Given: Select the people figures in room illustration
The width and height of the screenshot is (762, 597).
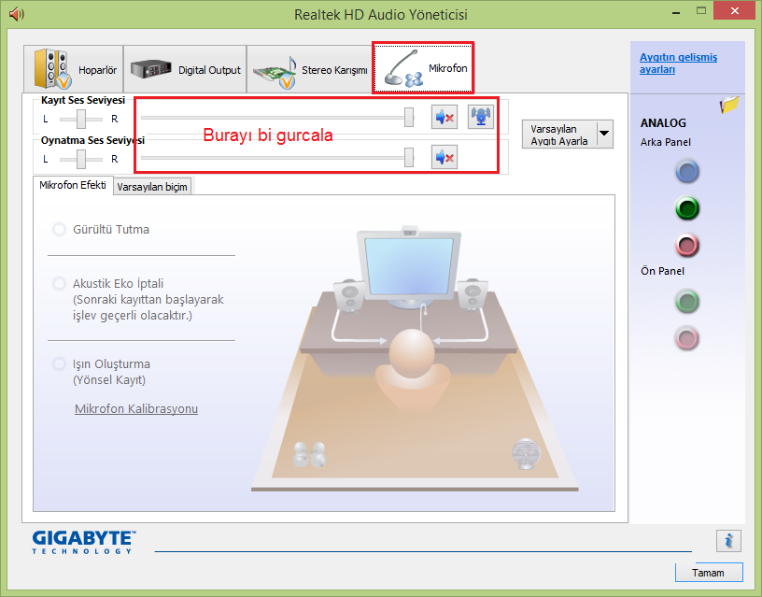Looking at the screenshot, I should coord(310,454).
